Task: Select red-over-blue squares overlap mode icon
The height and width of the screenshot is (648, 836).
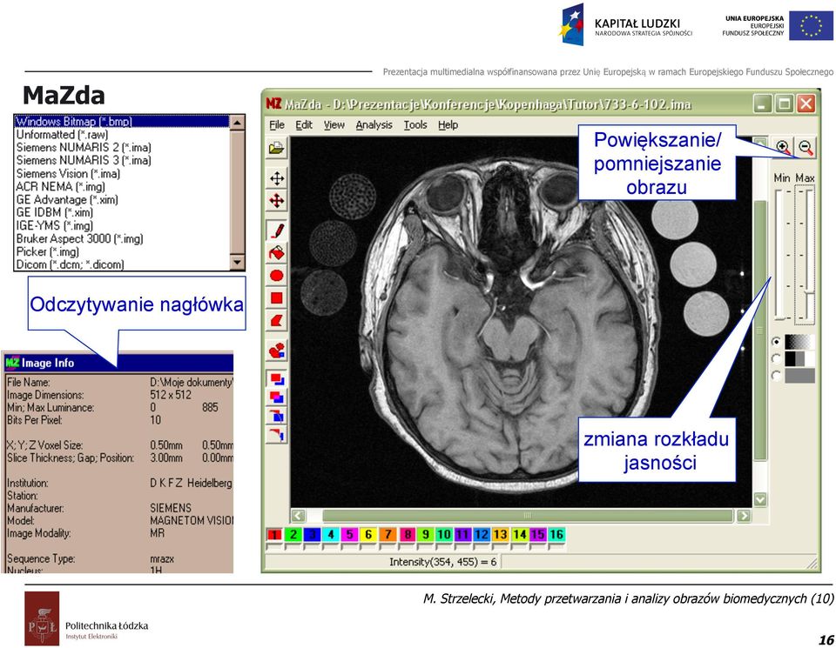Action: click(x=276, y=379)
